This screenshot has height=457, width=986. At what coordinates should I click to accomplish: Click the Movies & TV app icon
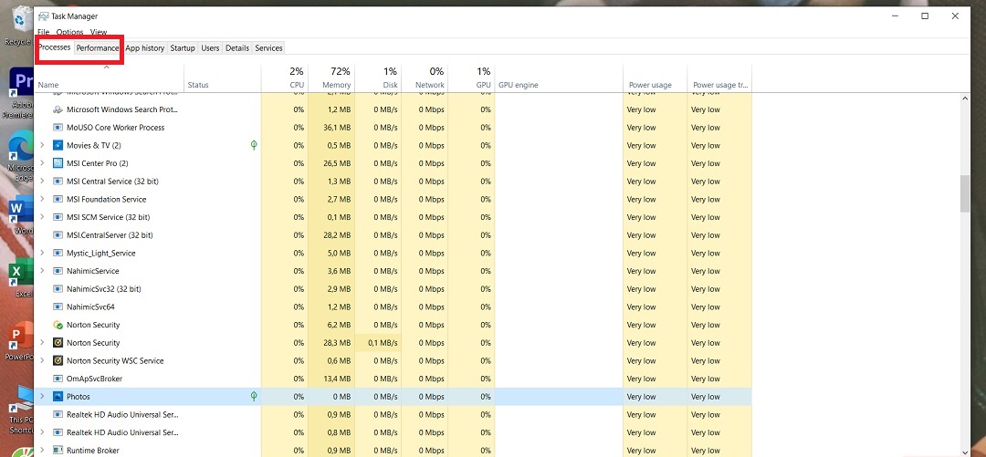[x=58, y=145]
